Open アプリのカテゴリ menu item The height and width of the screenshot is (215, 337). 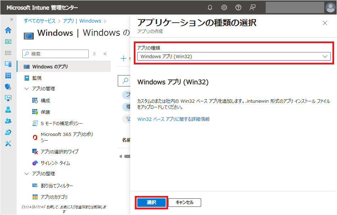[54, 197]
